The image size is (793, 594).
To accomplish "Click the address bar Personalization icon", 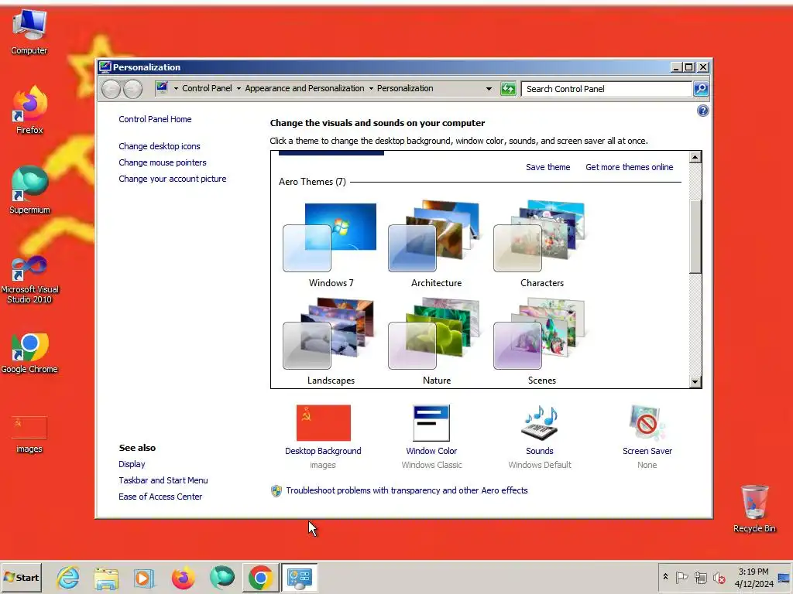I will pos(162,88).
